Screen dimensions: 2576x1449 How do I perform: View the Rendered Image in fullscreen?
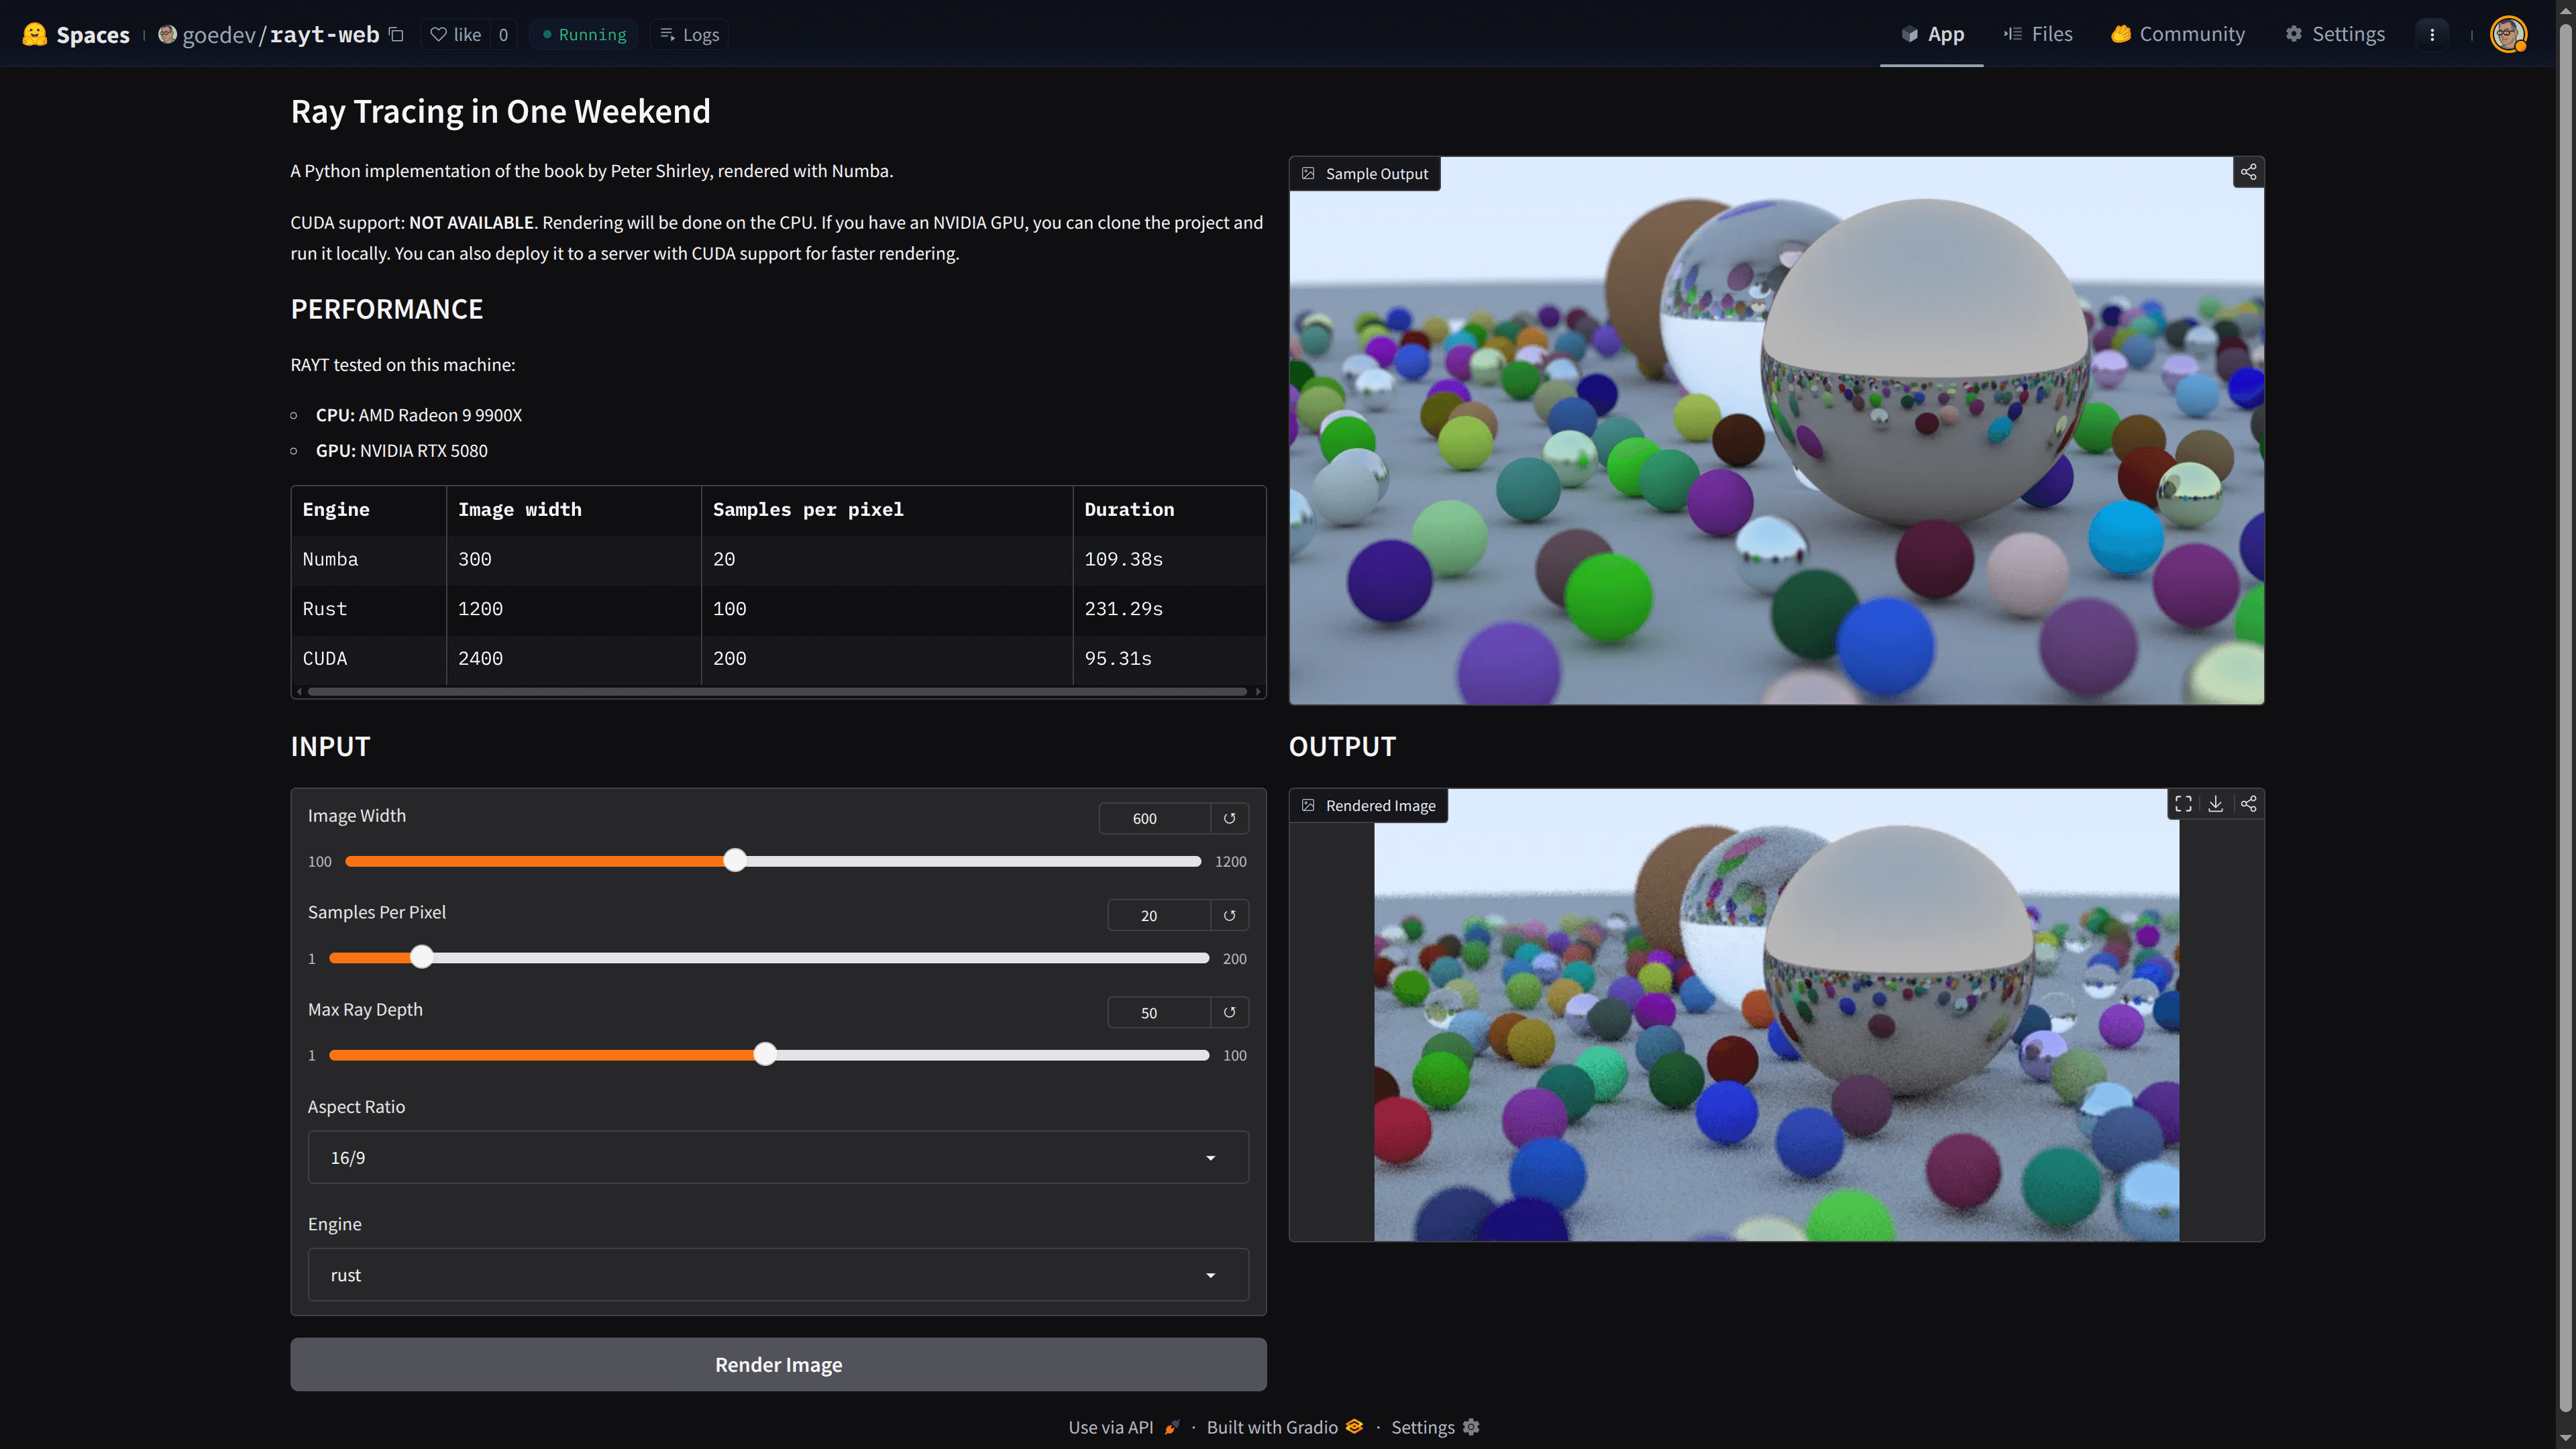pyautogui.click(x=2183, y=804)
